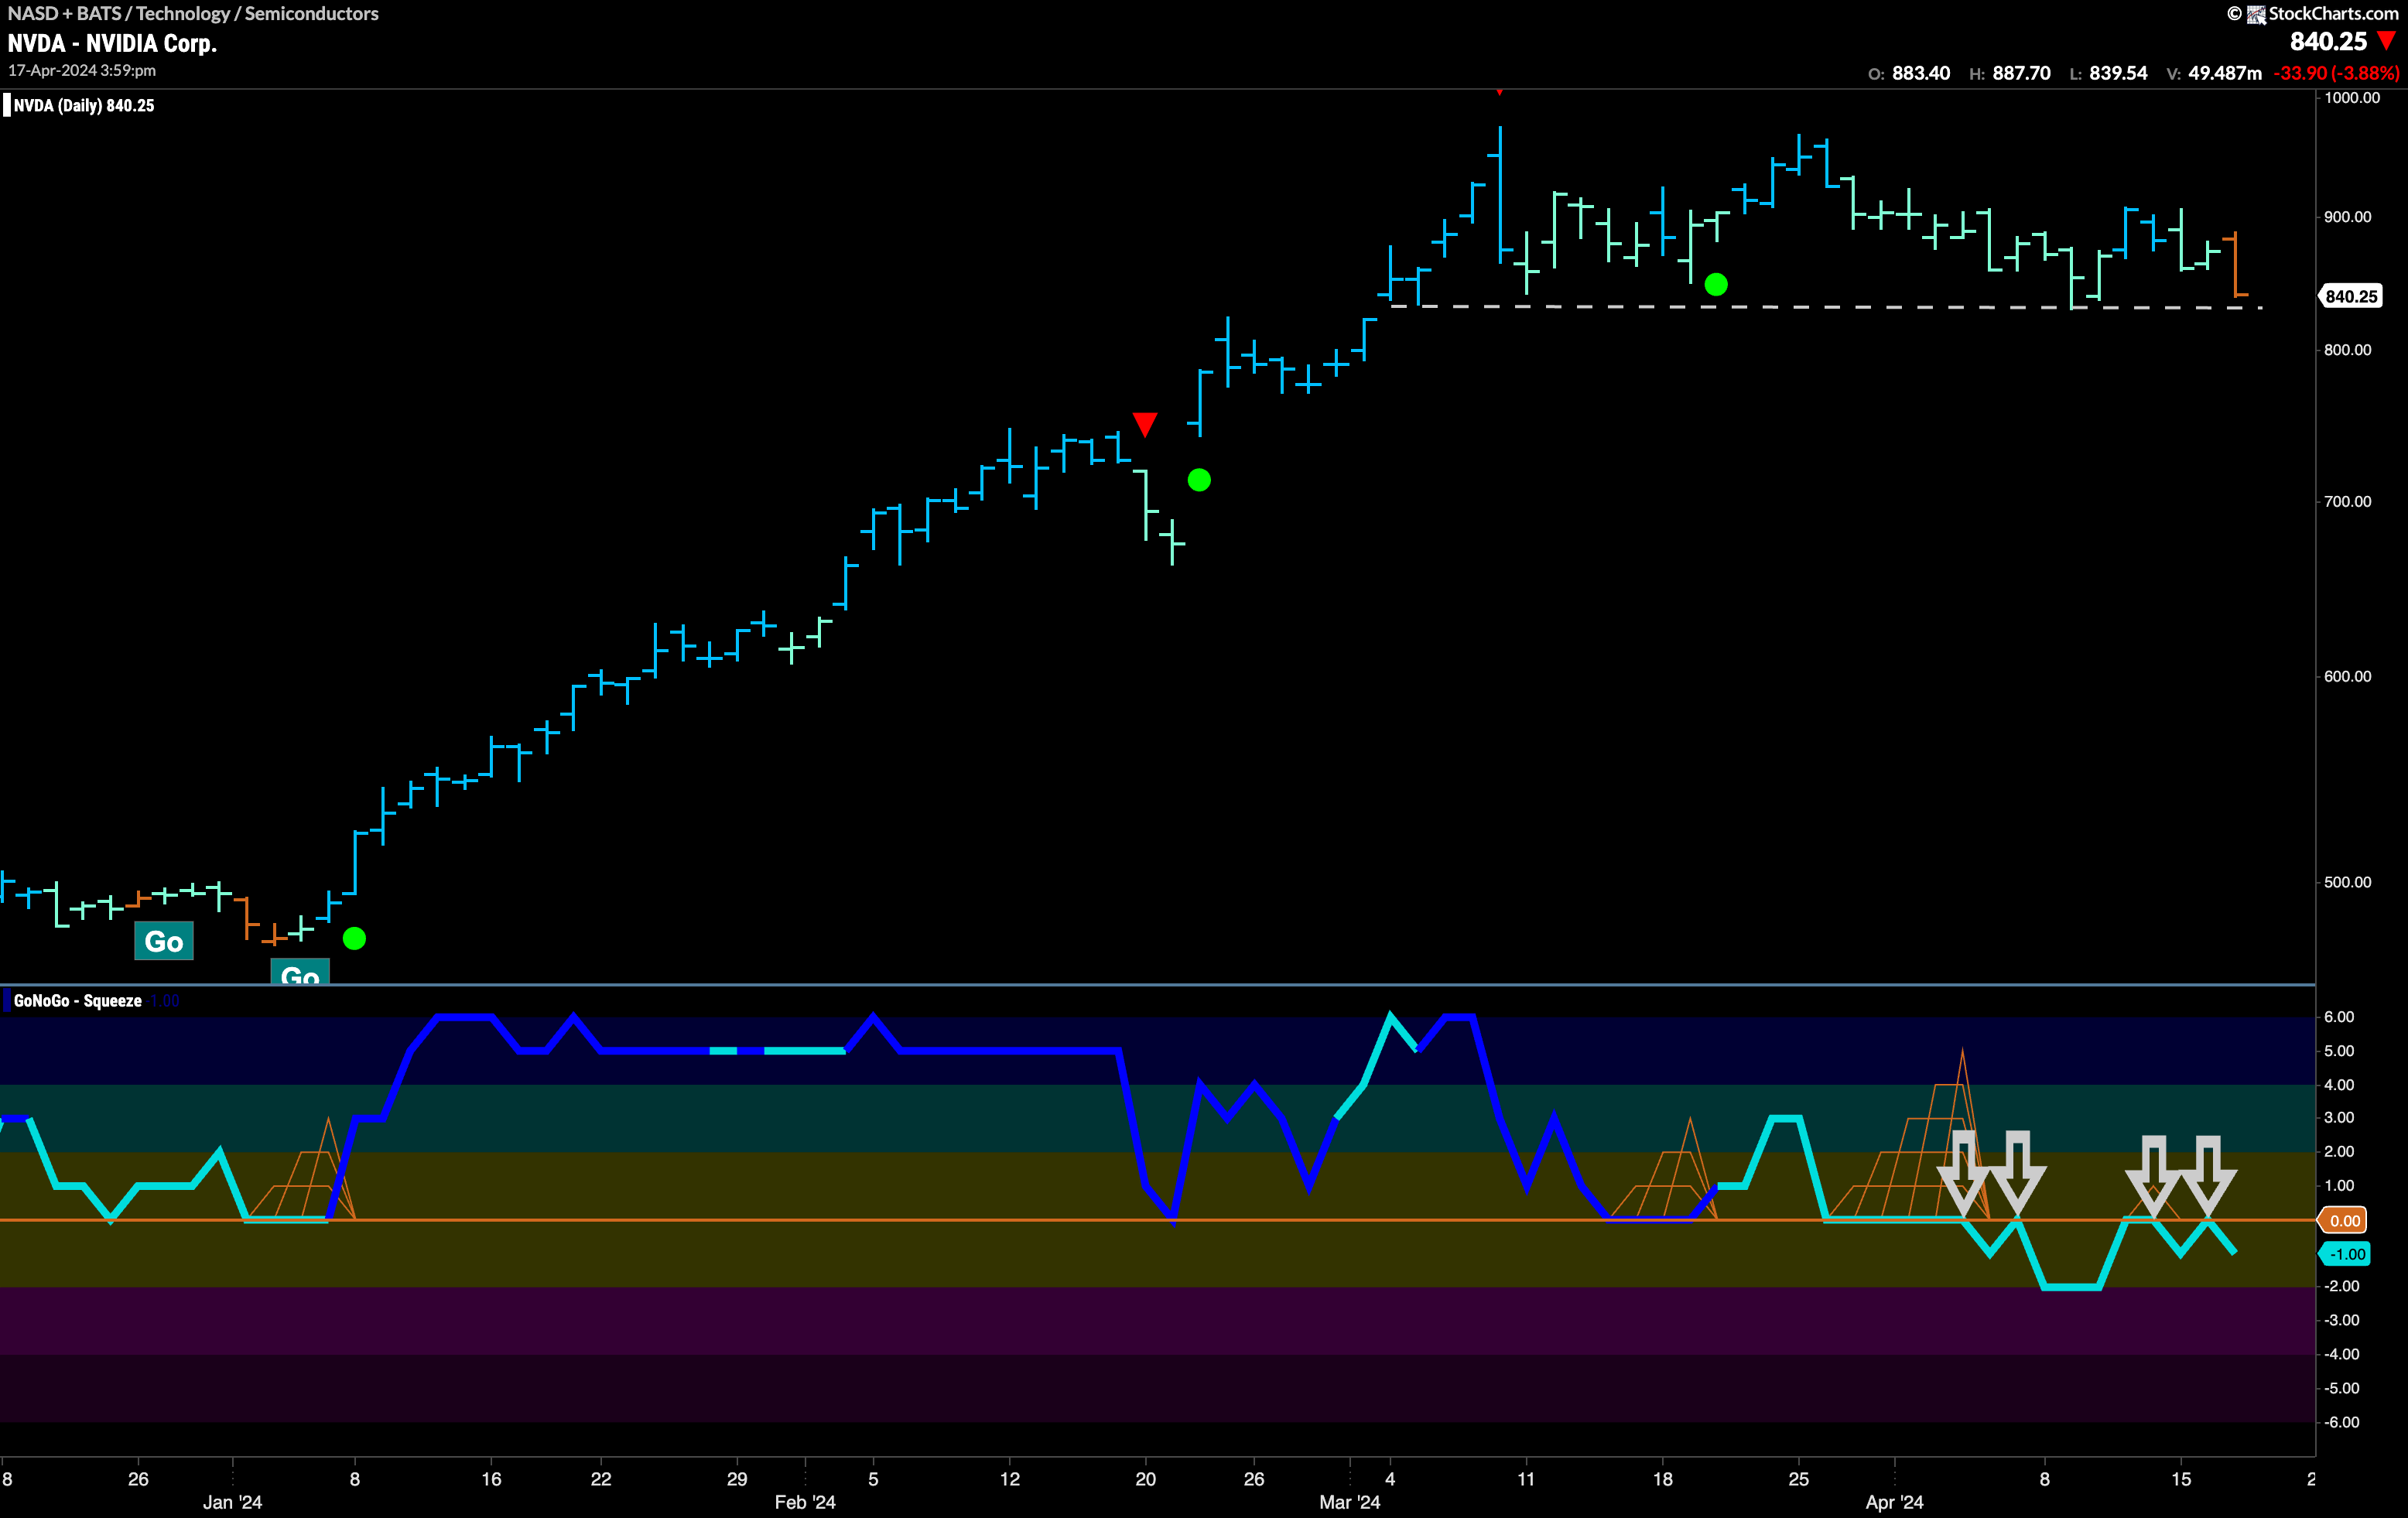The height and width of the screenshot is (1518, 2408).
Task: Click the 800.00 price axis label
Action: (x=2347, y=349)
